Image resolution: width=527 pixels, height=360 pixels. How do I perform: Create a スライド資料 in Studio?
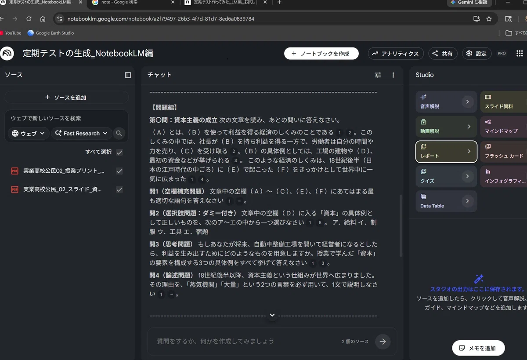tap(503, 102)
